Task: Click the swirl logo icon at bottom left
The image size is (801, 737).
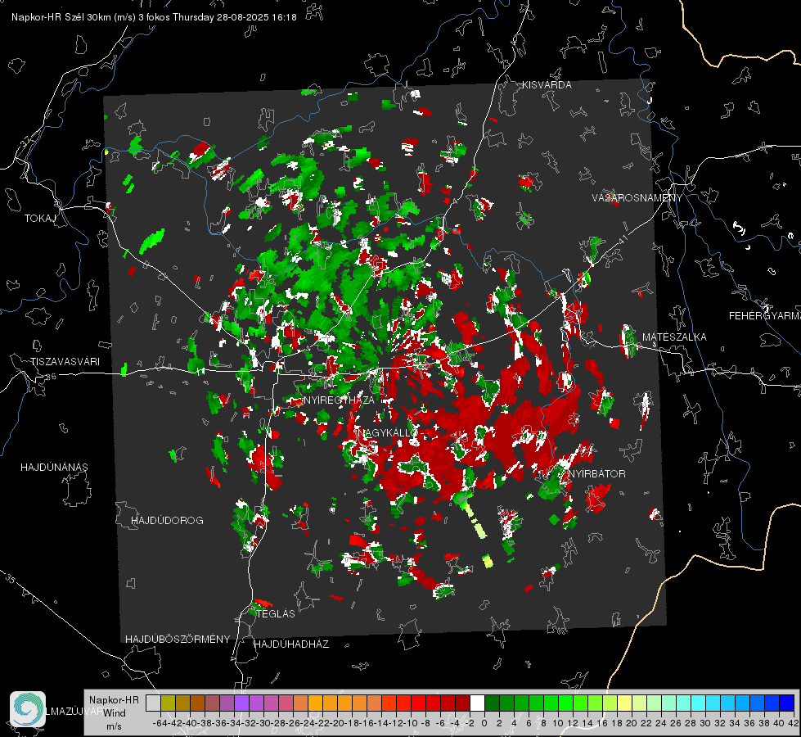Action: coord(28,709)
